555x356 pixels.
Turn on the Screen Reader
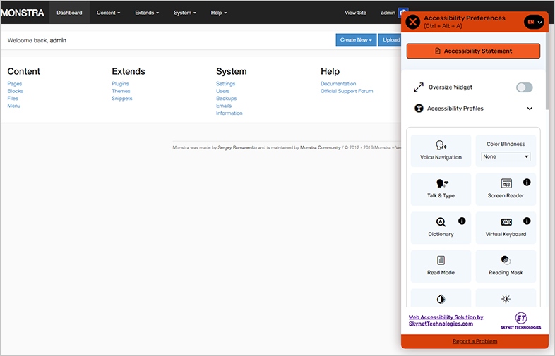click(506, 189)
